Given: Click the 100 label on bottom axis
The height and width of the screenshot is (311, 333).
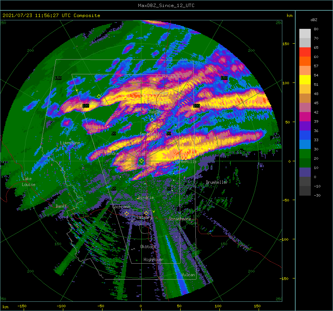Looking at the screenshot, I should 218,306.
